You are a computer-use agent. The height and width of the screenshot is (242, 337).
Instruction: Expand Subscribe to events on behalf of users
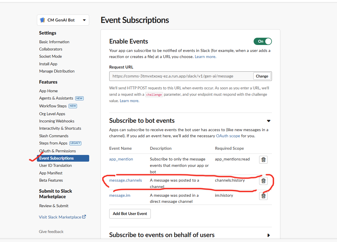click(x=268, y=235)
